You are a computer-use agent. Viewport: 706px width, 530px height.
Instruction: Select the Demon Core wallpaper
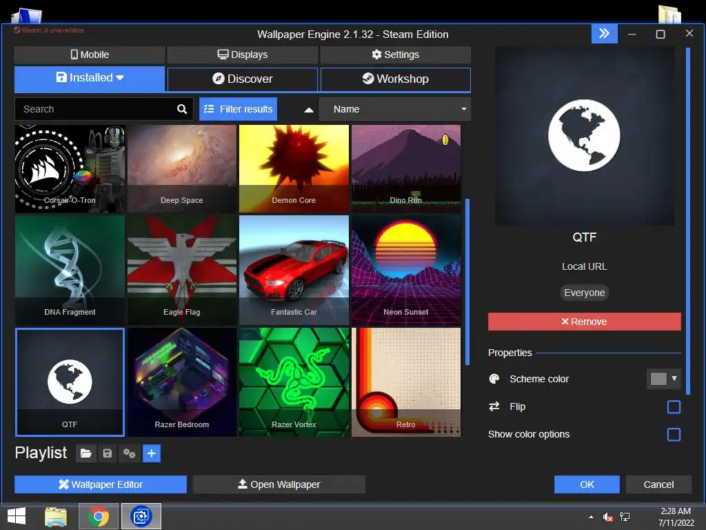[x=294, y=168]
